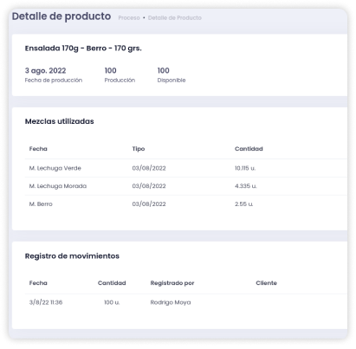Sort mixes by the Tipo column header
Viewport: 356px width, 349px height.
click(x=139, y=149)
